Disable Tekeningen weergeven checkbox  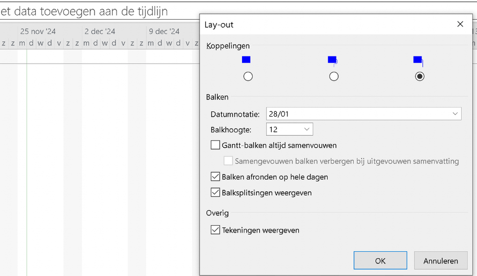(215, 230)
